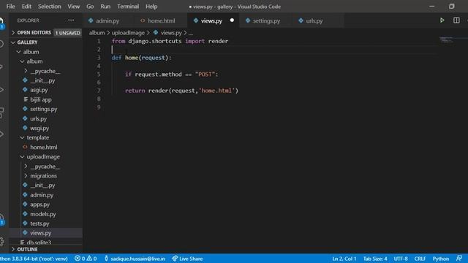This screenshot has width=468, height=263.
Task: Open feedback icon at status bar end
Action: tap(459, 258)
